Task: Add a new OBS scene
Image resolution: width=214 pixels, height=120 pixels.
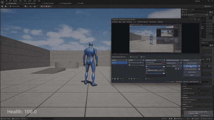Action: (113, 79)
